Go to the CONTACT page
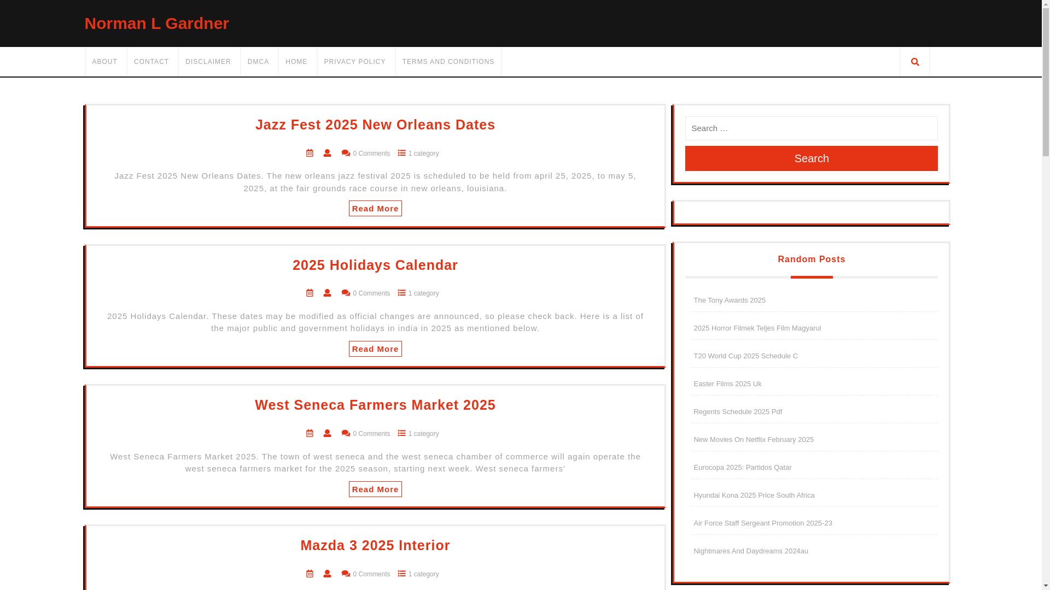This screenshot has width=1050, height=590. point(151,62)
